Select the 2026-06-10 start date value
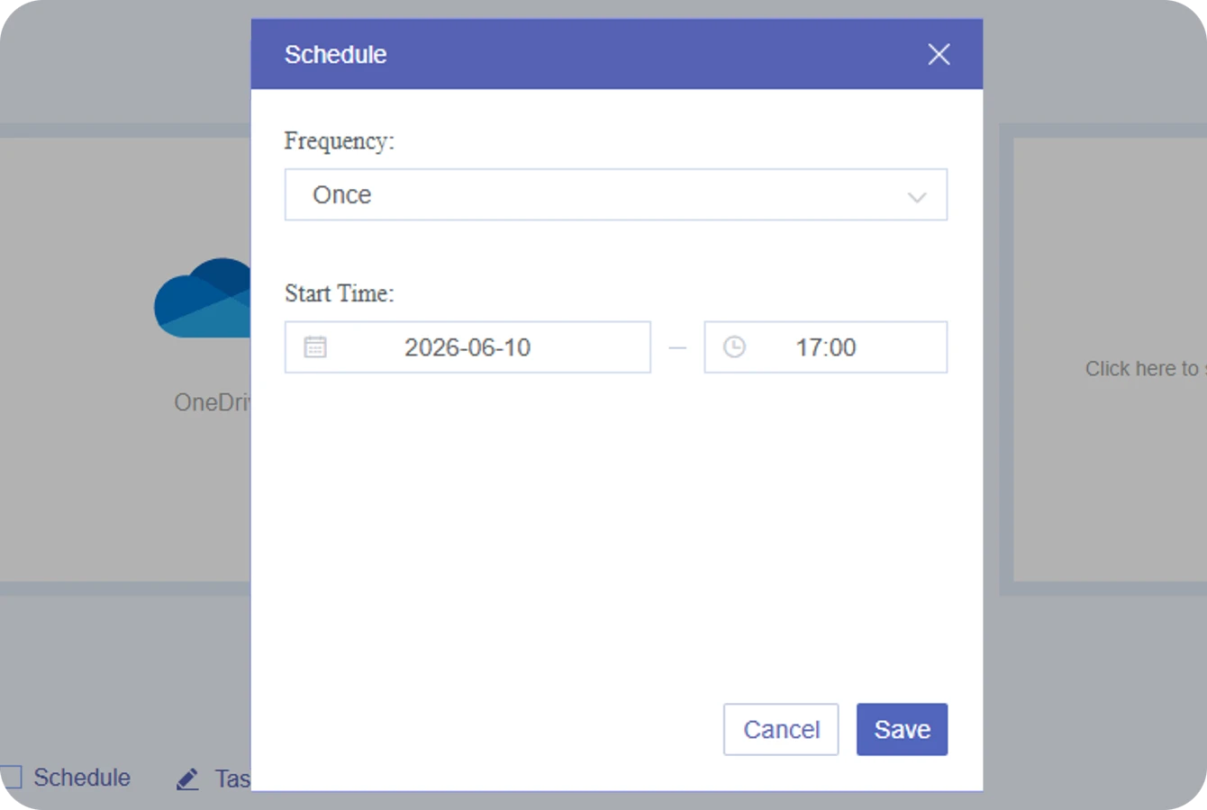 tap(467, 347)
